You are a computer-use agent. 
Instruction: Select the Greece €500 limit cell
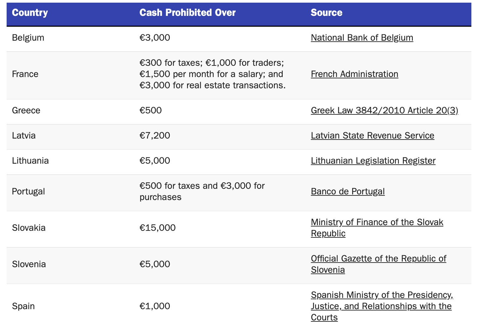point(151,110)
